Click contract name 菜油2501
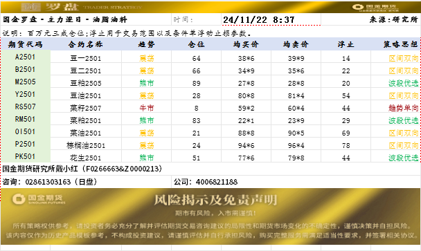The height and width of the screenshot is (251, 421). click(x=86, y=133)
